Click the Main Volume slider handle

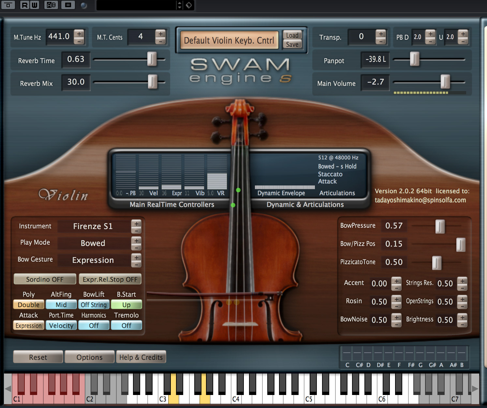pyautogui.click(x=445, y=81)
